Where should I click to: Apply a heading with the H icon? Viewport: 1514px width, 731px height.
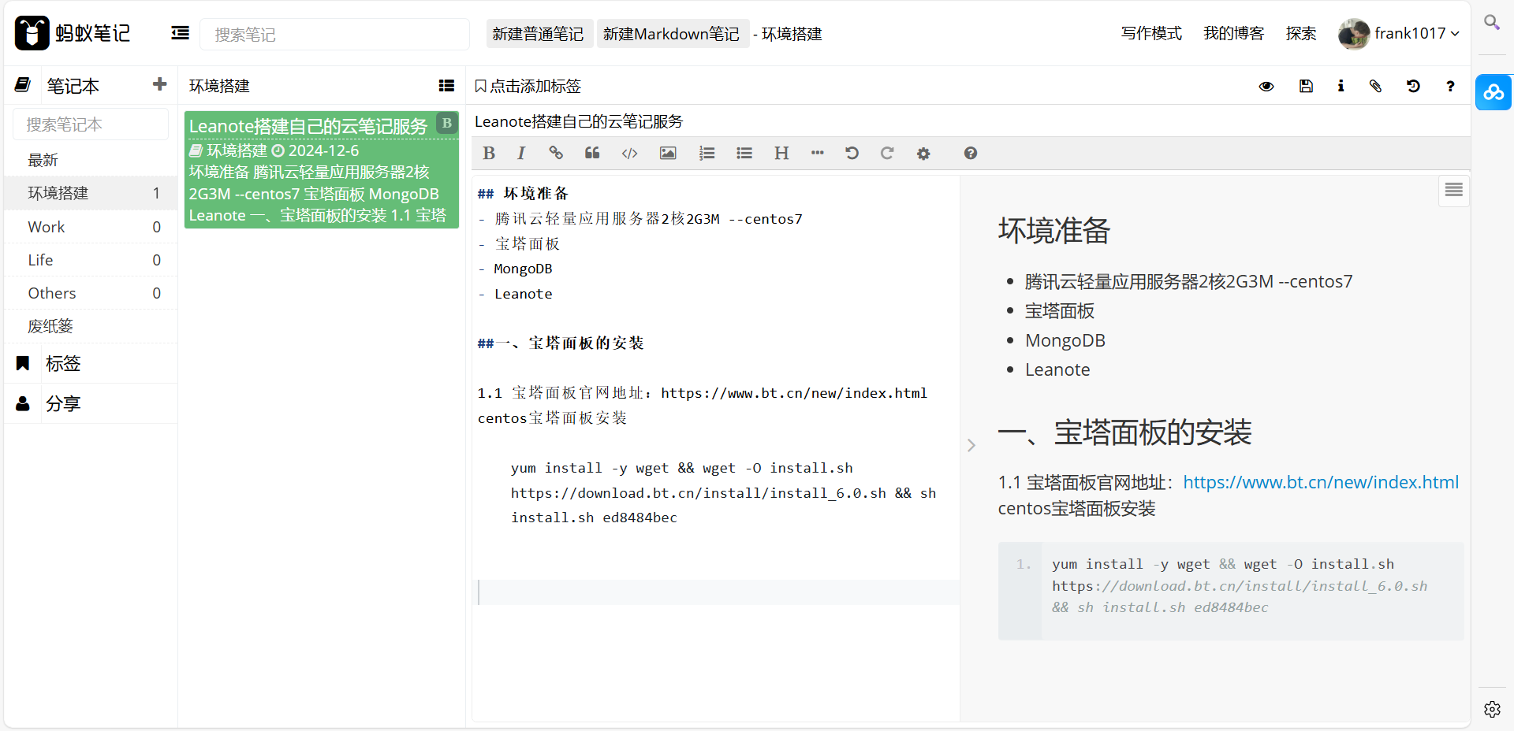[781, 153]
